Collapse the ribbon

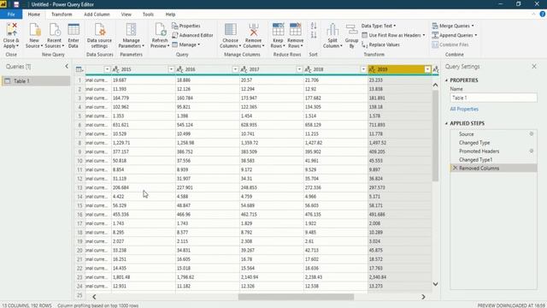coord(533,14)
